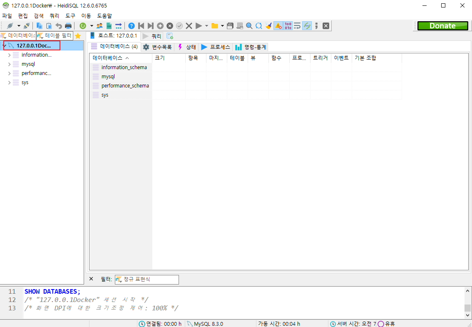Viewport: 472px width, 327px height.
Task: Click the load SQL file folder icon
Action: (x=215, y=26)
